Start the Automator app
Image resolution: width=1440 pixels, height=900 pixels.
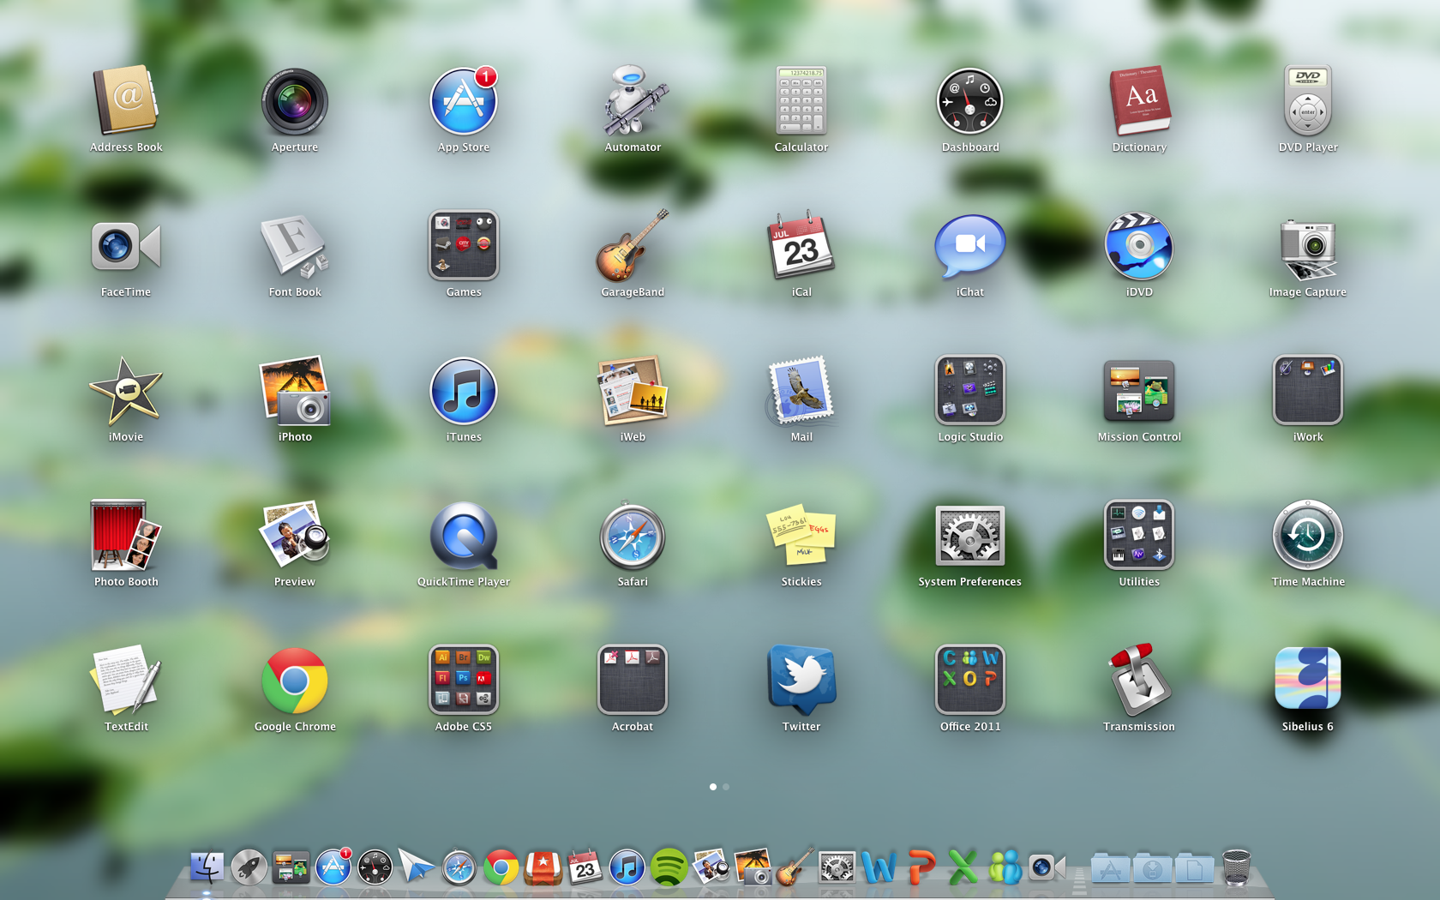point(633,101)
